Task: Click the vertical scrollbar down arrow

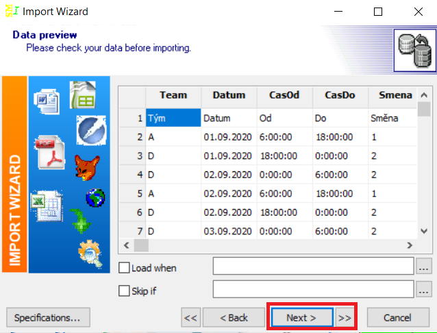Action: (x=424, y=231)
